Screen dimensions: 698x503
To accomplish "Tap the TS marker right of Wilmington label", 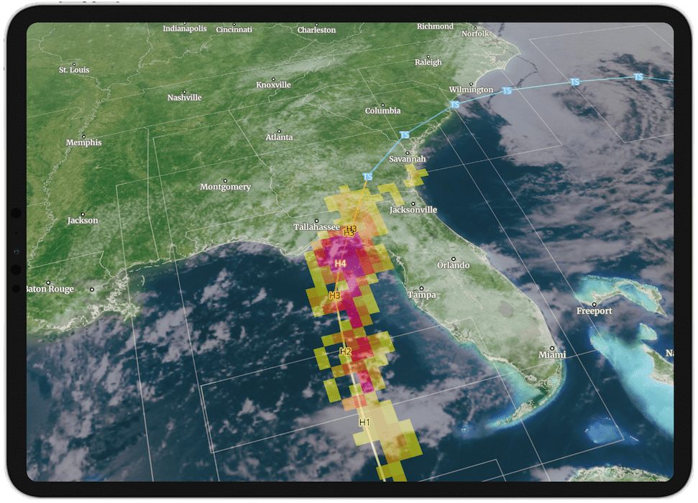I will coord(507,91).
